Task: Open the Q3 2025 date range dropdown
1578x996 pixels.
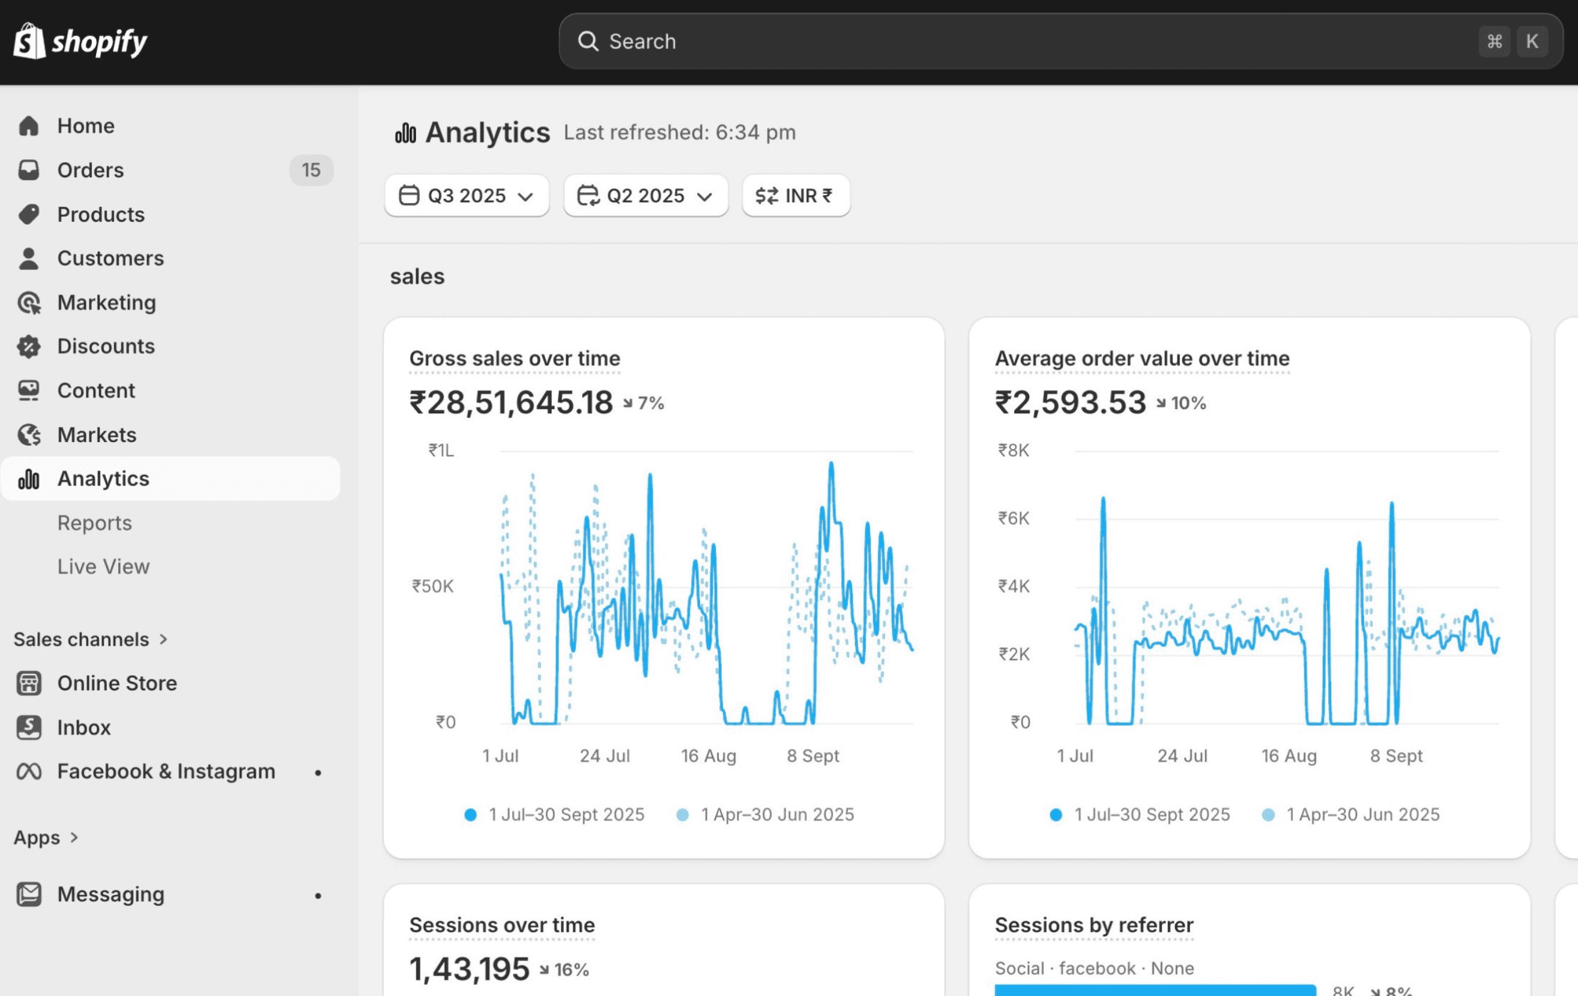Action: 467,195
